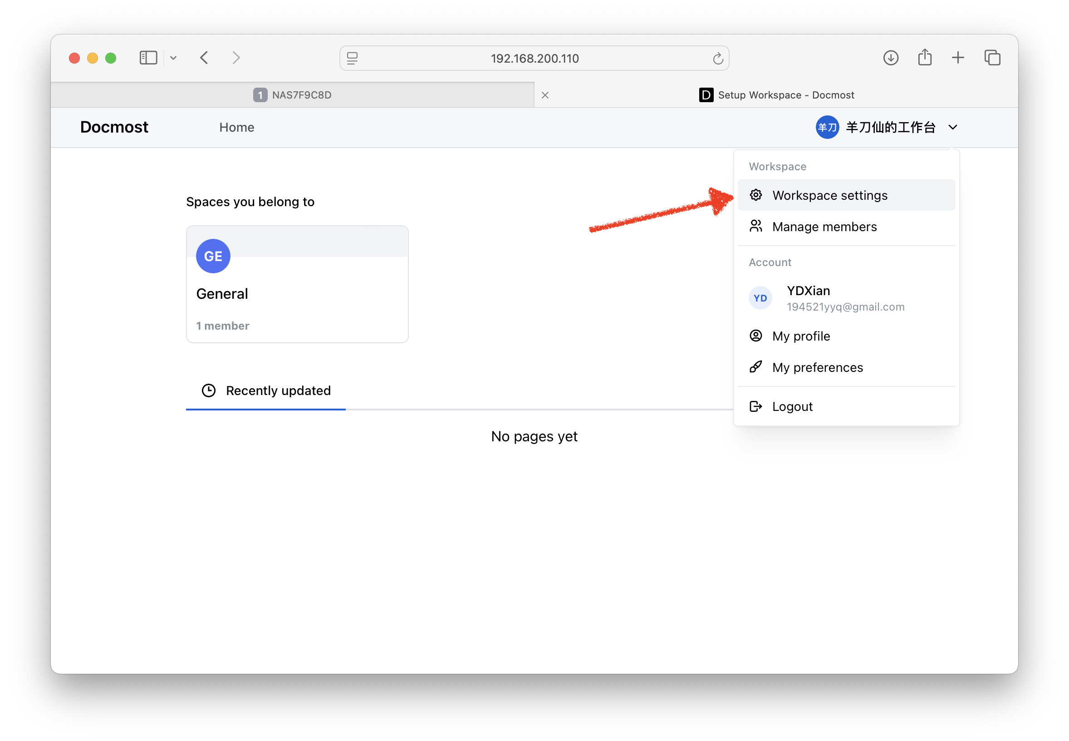The image size is (1069, 741).
Task: Choose My preferences in dropdown
Action: (x=846, y=367)
